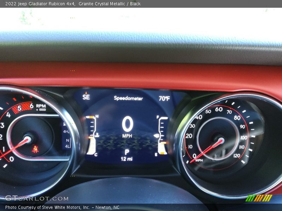
Task: Click the 4L transfer case indicator
Action: click(x=67, y=146)
